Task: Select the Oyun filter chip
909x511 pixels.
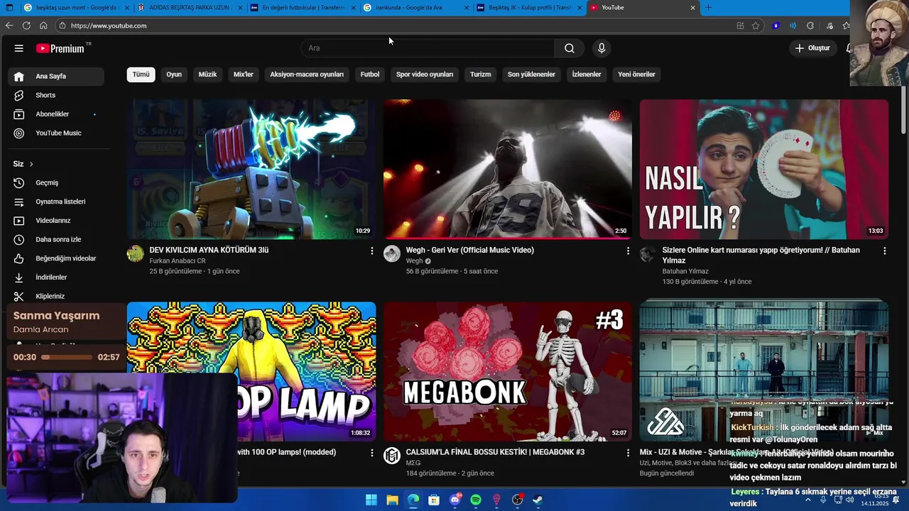Action: pos(174,74)
